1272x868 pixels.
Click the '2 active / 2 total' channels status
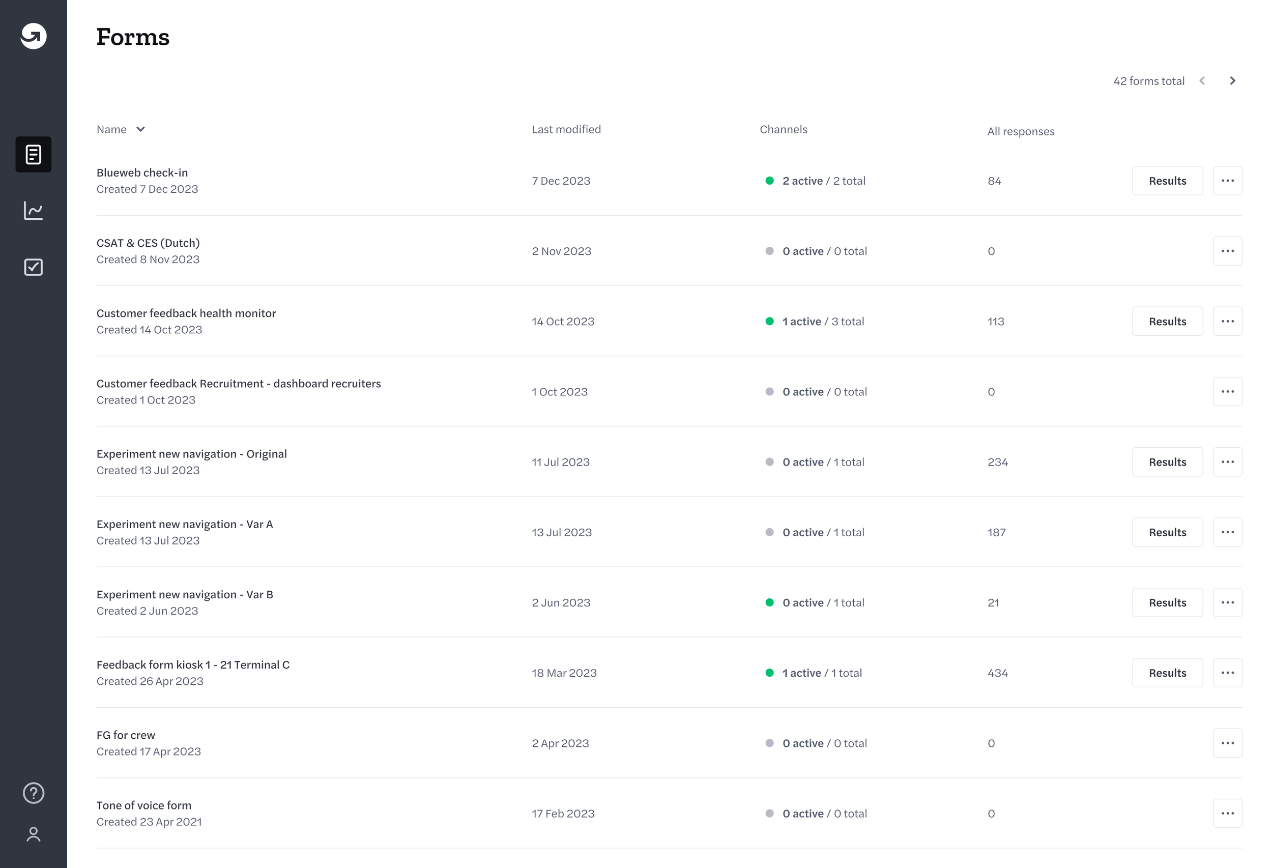tap(824, 181)
